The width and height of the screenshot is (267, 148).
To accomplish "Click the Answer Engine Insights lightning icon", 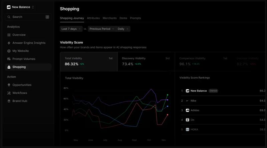I will click(x=9, y=43).
